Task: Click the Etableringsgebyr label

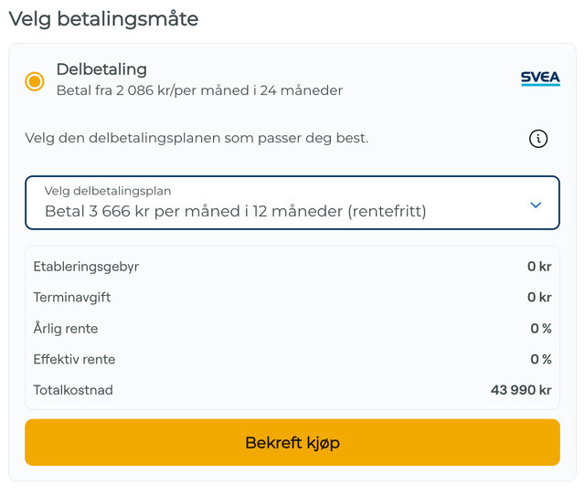Action: 86,267
